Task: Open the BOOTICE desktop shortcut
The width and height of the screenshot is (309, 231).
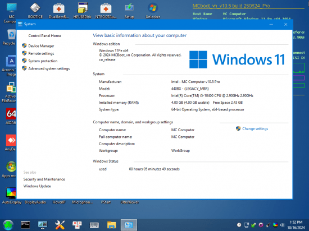Action: 35,11
